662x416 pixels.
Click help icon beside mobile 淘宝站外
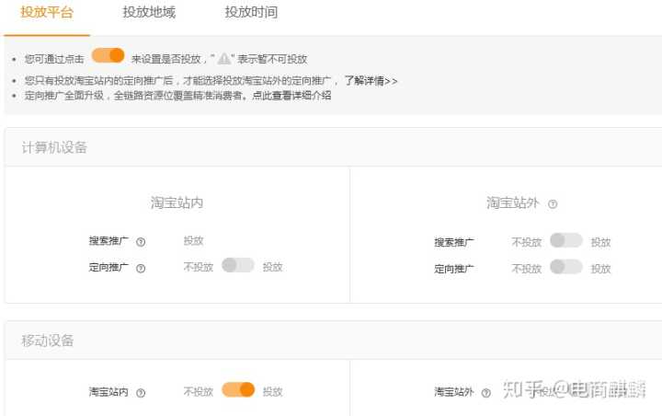pos(486,392)
